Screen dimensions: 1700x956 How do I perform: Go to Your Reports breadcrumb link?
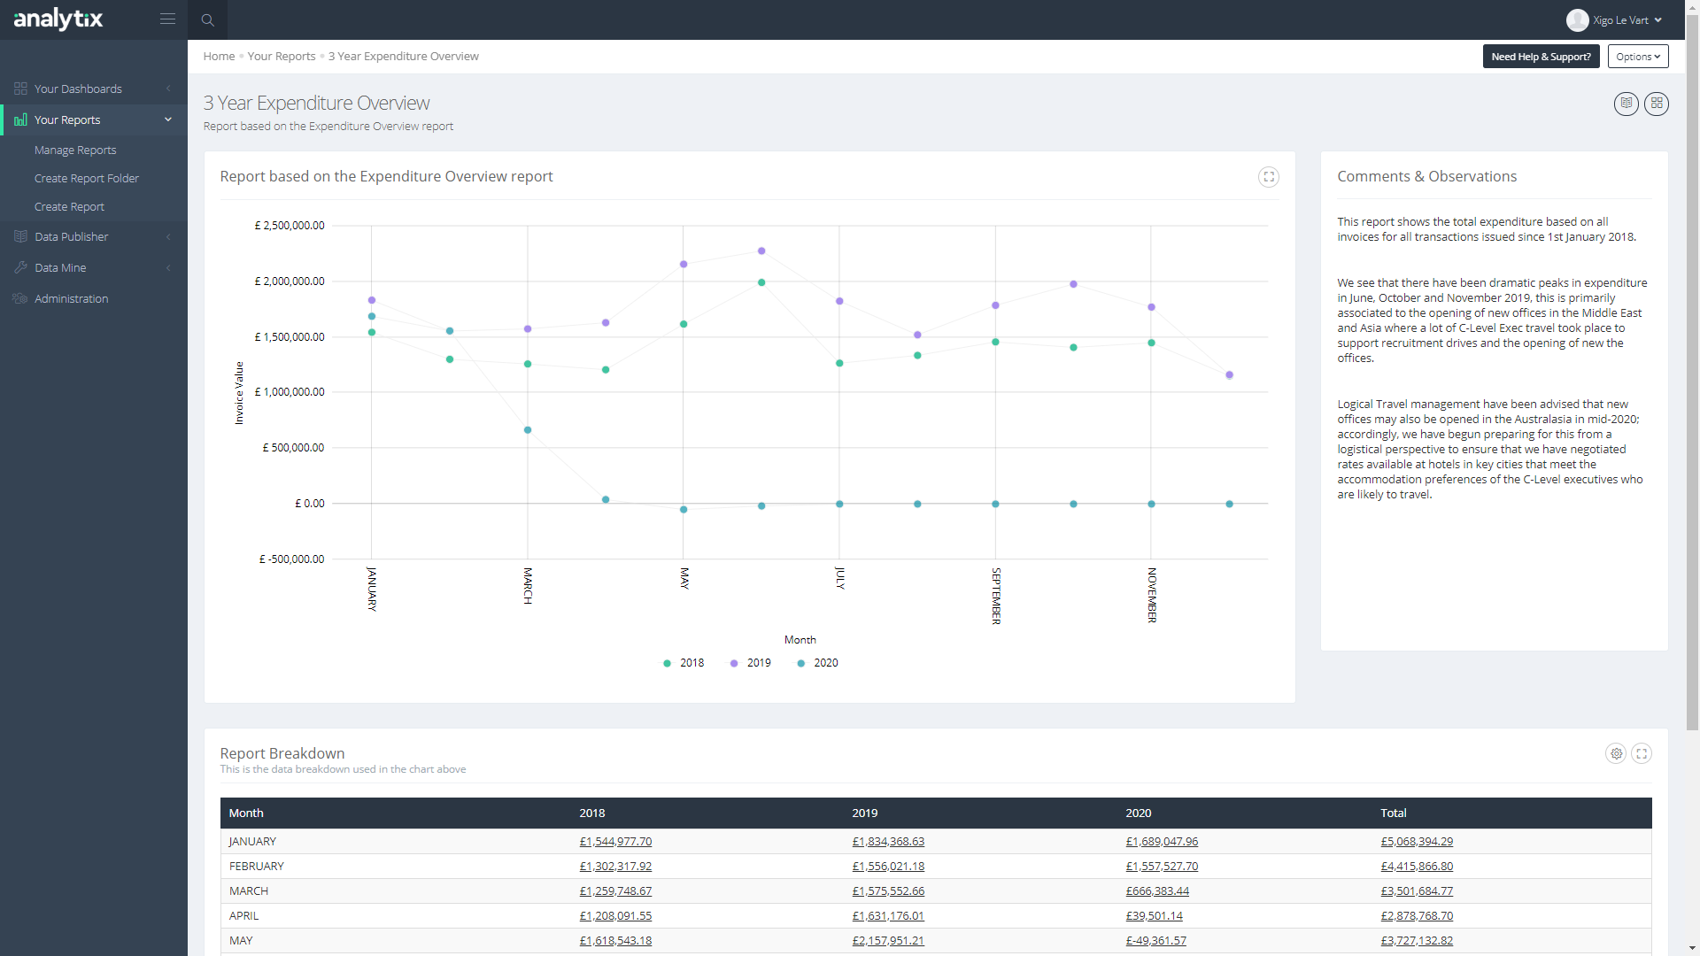pyautogui.click(x=282, y=57)
